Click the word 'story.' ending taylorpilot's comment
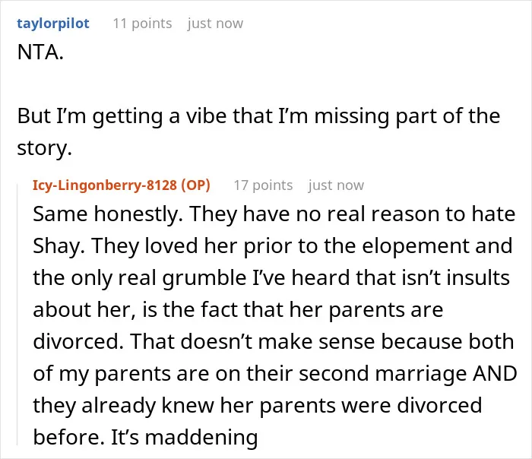The height and width of the screenshot is (459, 532). pos(44,148)
